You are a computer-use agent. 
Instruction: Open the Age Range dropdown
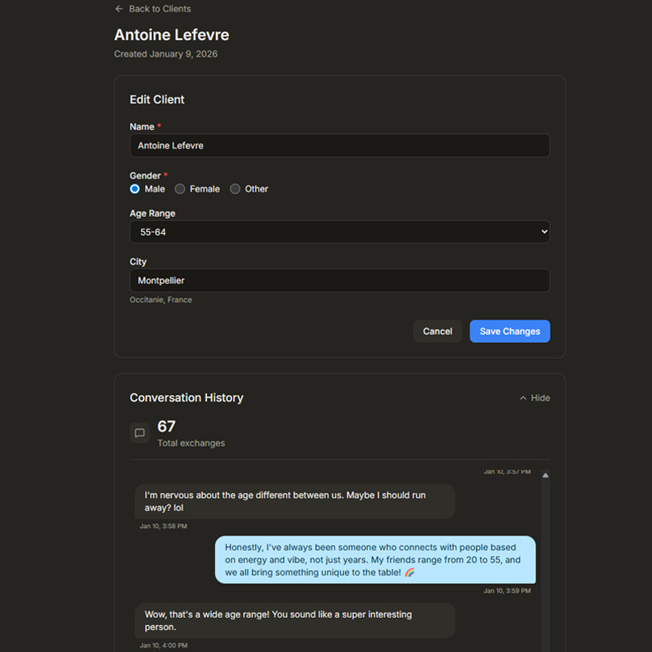339,232
